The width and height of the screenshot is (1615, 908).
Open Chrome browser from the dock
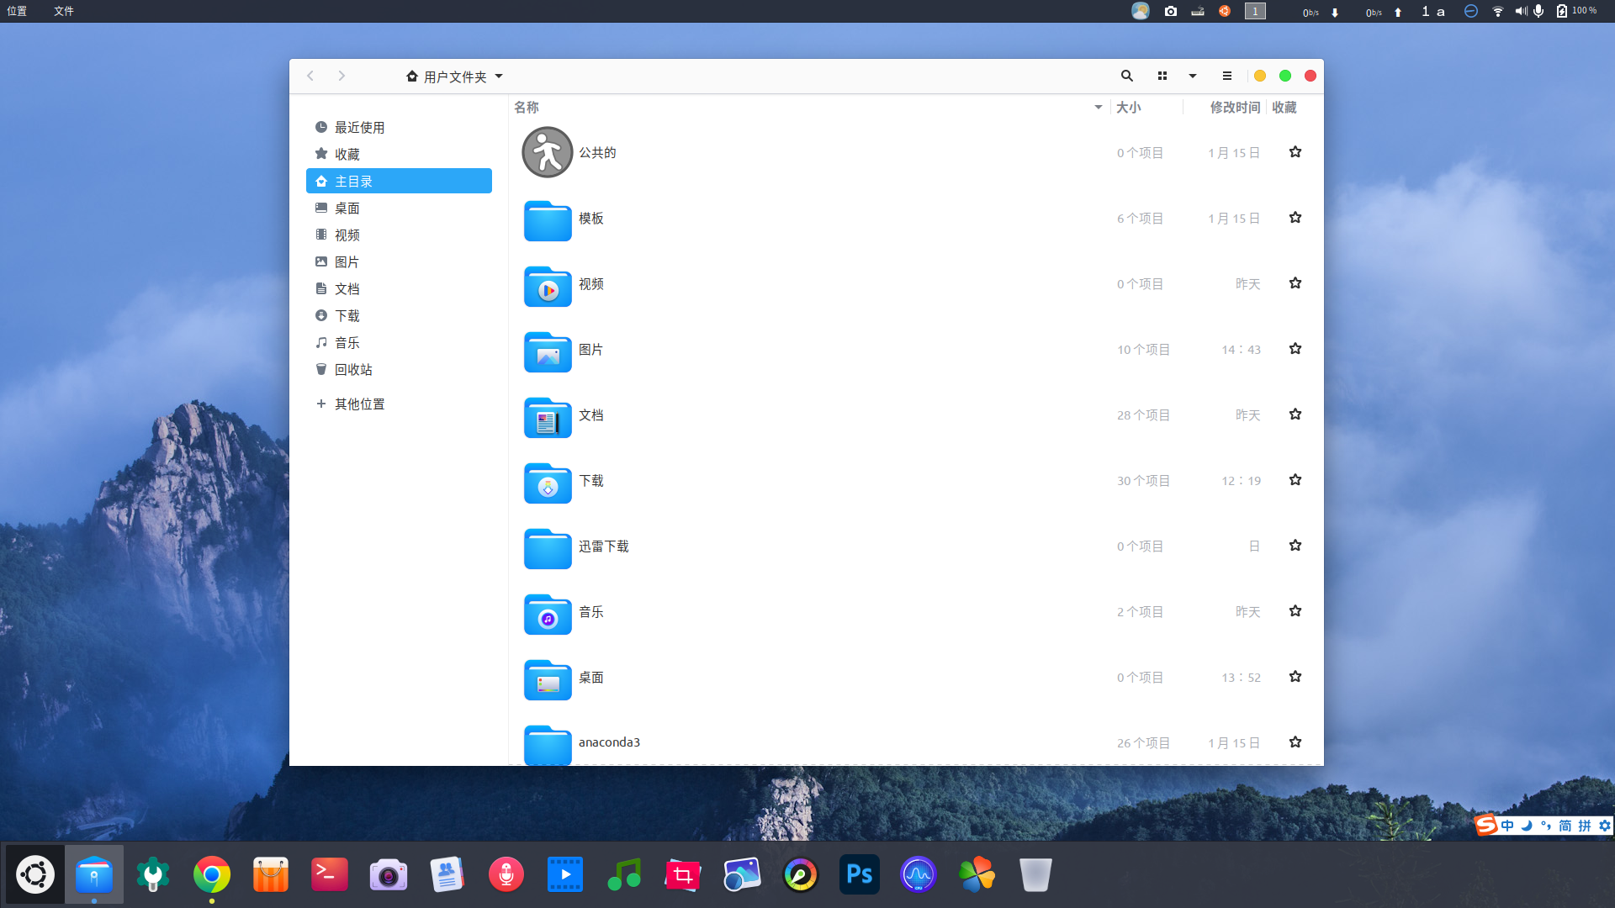[212, 875]
